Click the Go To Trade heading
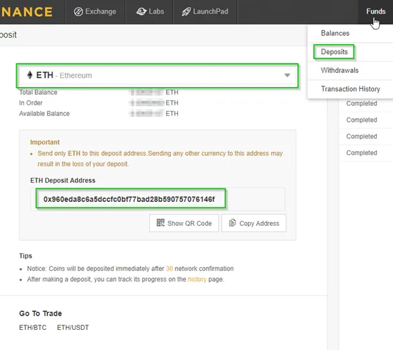The height and width of the screenshot is (350, 393). 40,314
